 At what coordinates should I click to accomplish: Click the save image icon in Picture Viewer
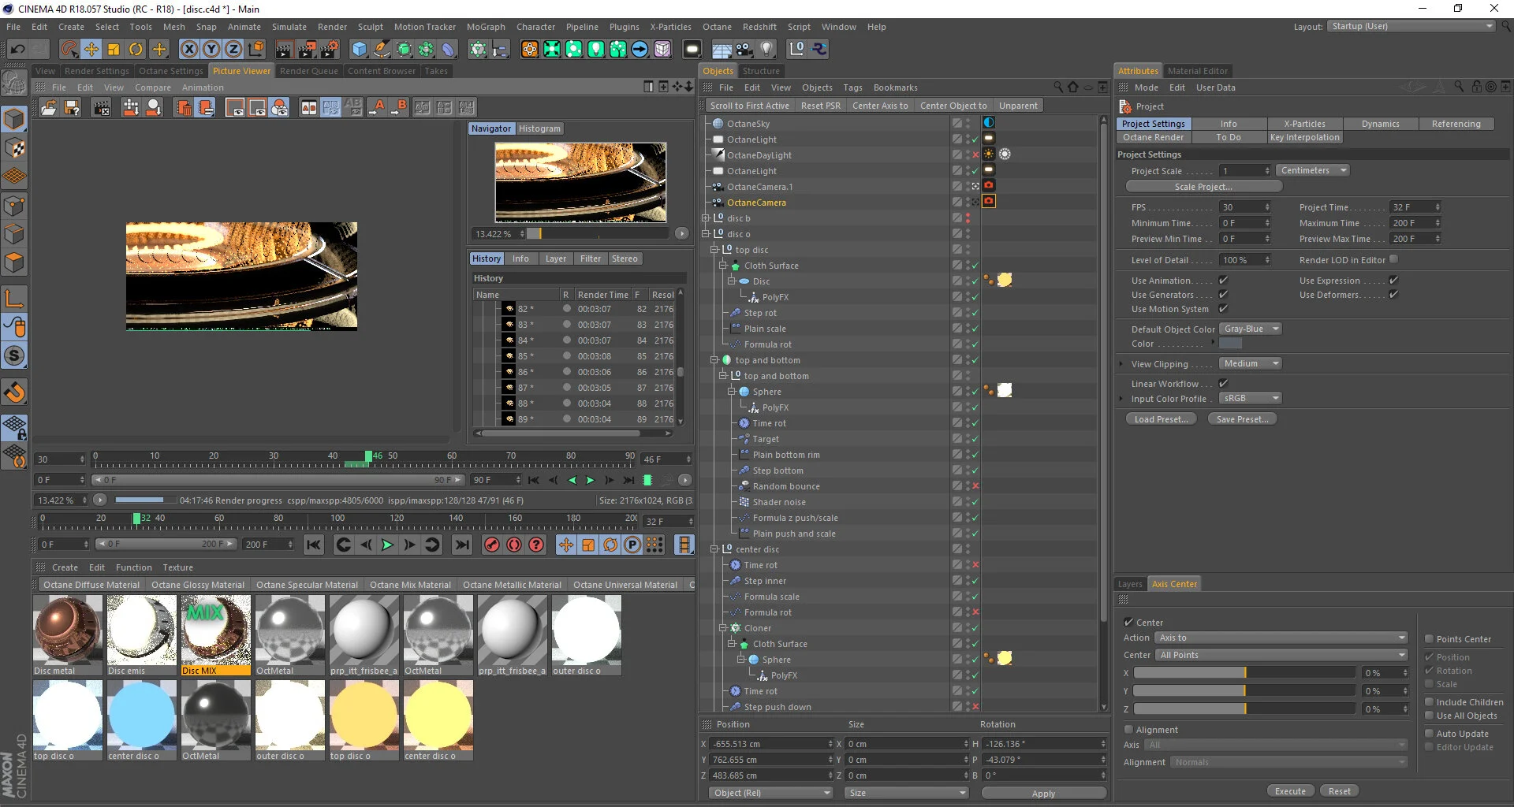[x=71, y=108]
